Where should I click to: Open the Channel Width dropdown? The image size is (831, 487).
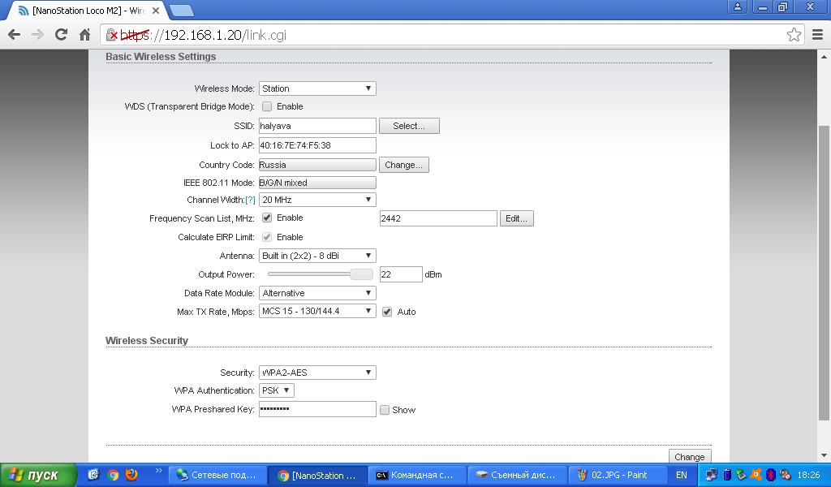[x=317, y=200]
